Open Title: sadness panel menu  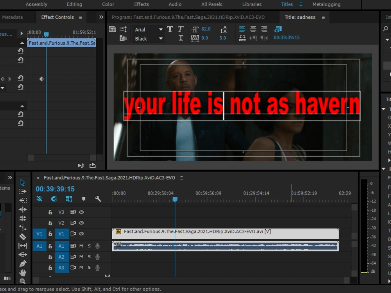coord(323,18)
